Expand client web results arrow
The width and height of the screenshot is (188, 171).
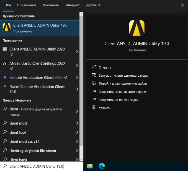tap(77, 112)
